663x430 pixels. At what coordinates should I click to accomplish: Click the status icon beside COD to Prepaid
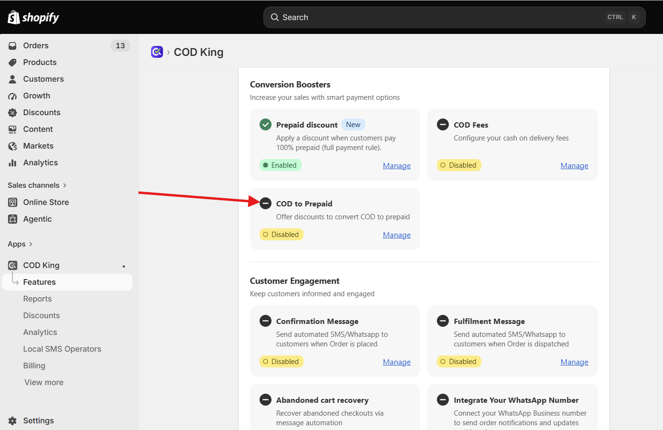click(265, 204)
